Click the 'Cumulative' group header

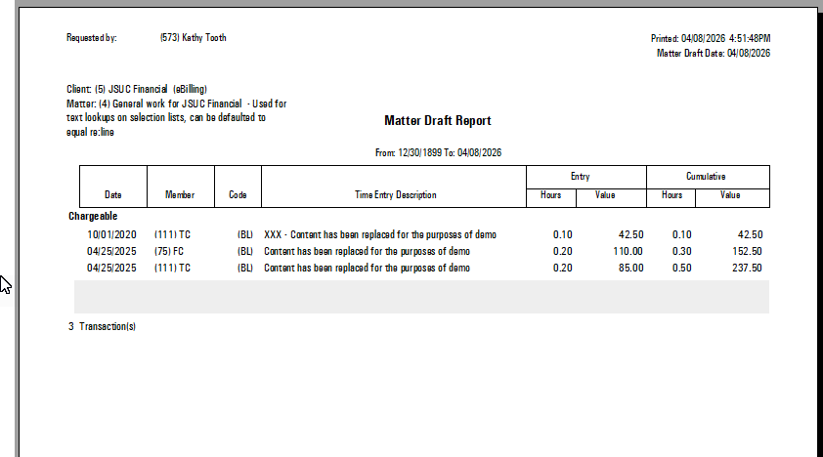706,177
